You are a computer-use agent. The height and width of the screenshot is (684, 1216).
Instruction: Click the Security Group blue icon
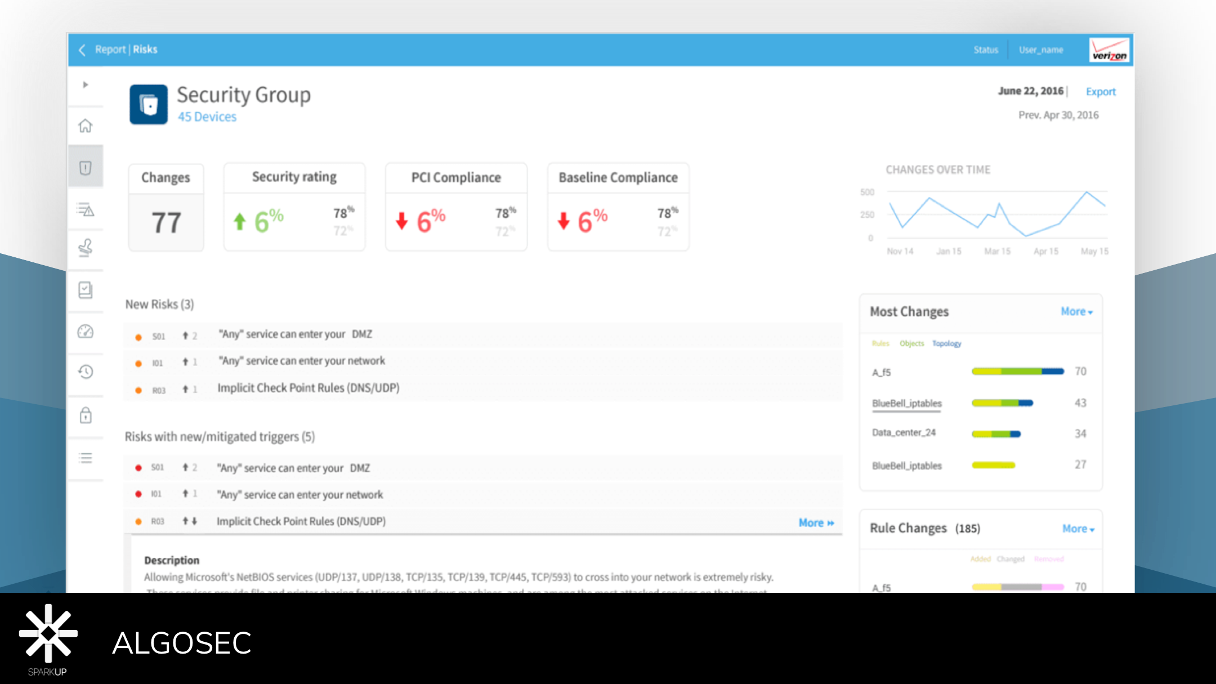click(x=149, y=105)
